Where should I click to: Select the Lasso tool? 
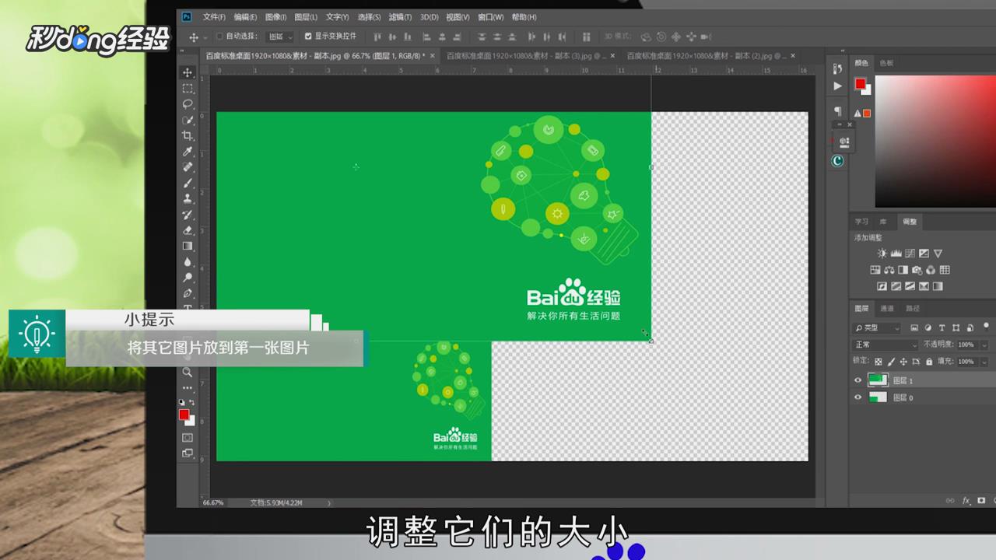click(x=188, y=104)
